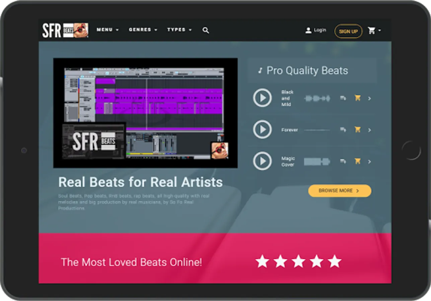This screenshot has width=431, height=301.
Task: Expand the GENRES dropdown
Action: [143, 30]
